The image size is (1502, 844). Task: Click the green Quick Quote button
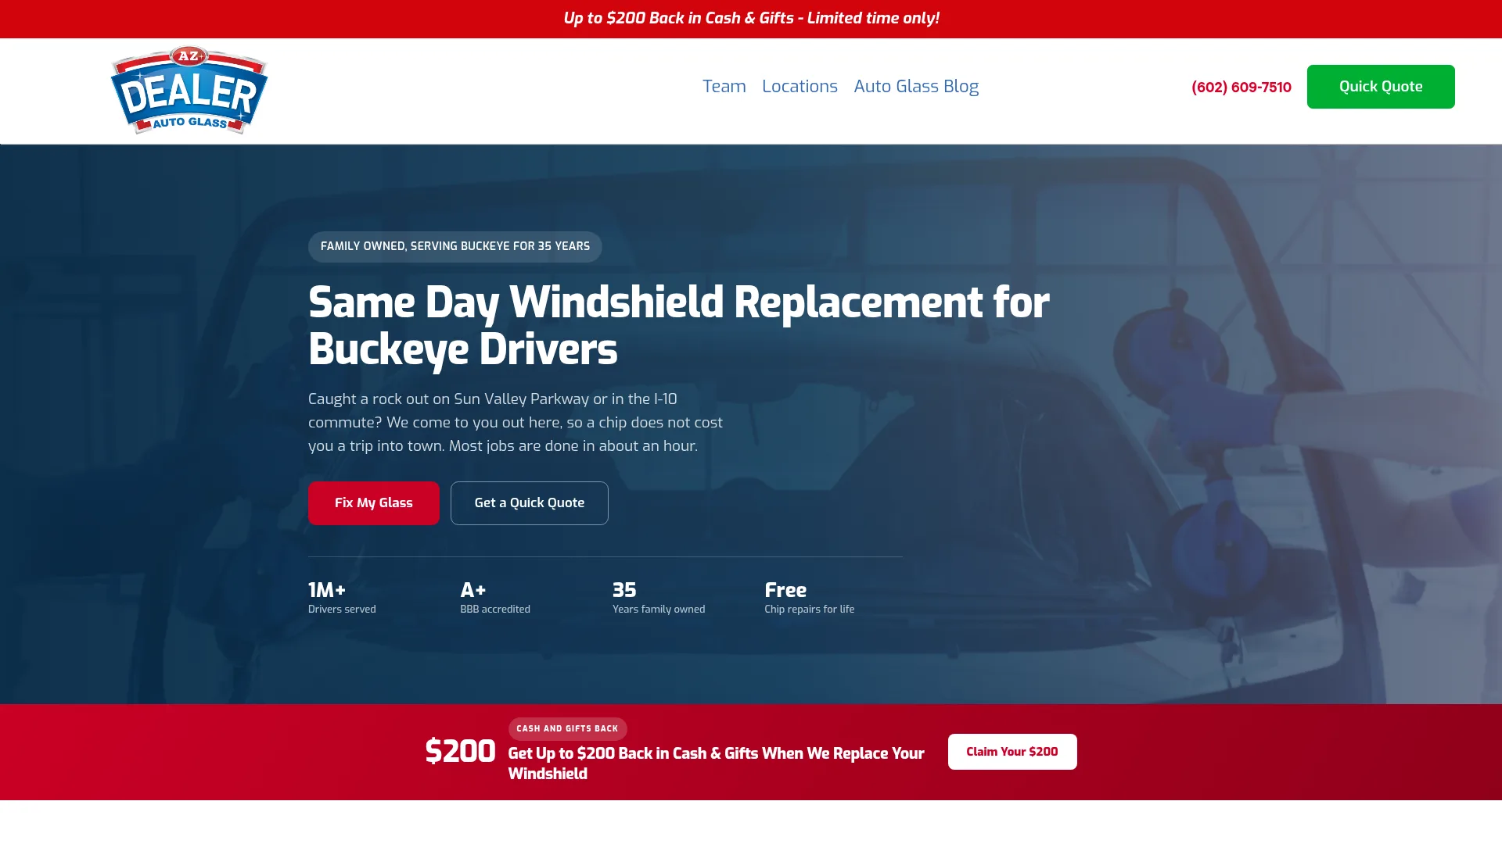click(1380, 87)
